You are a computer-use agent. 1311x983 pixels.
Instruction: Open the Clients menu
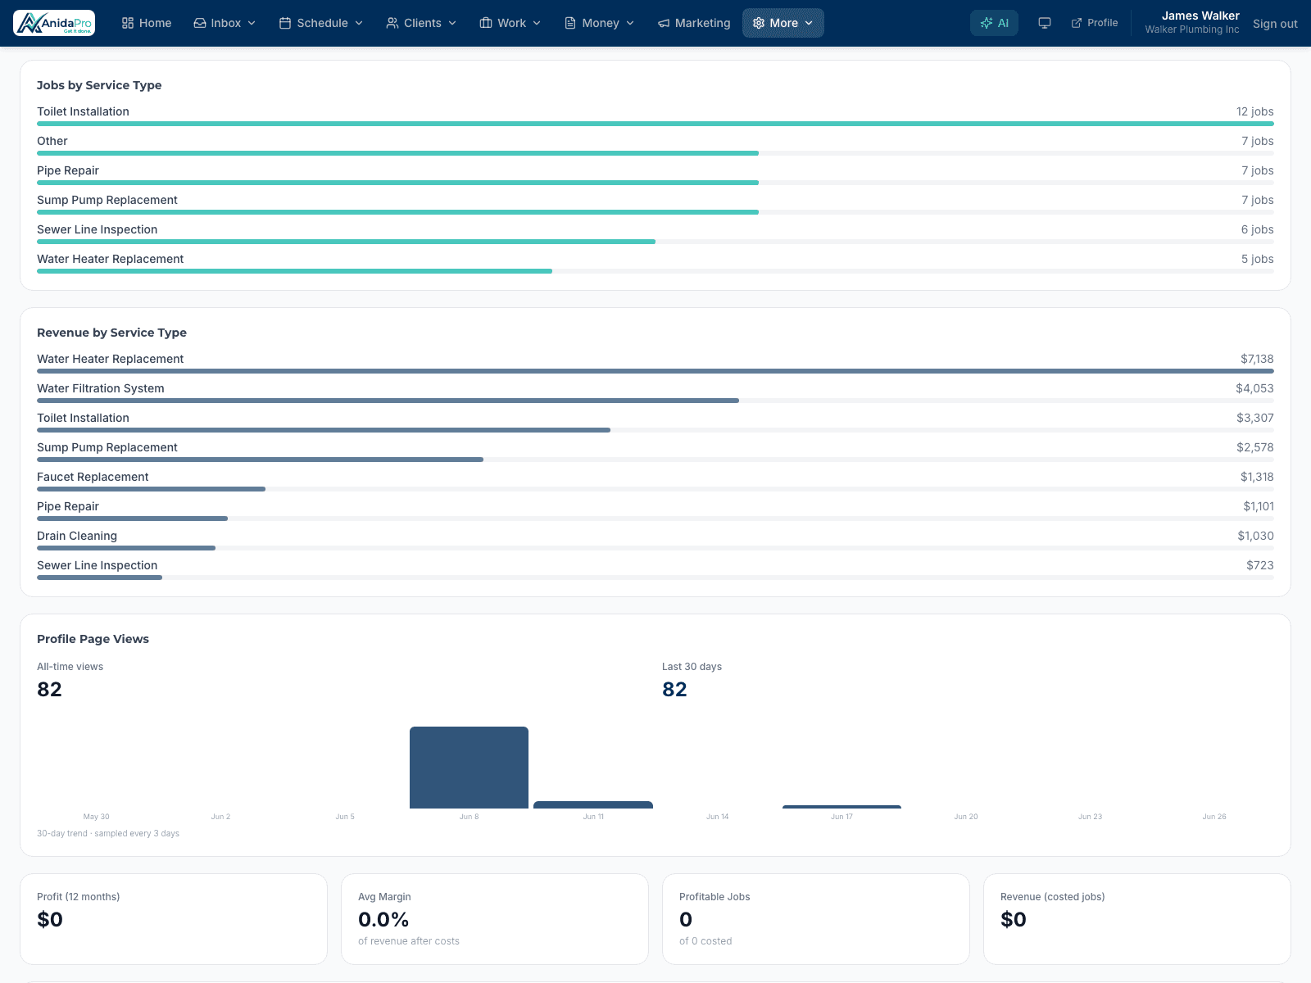pyautogui.click(x=421, y=23)
